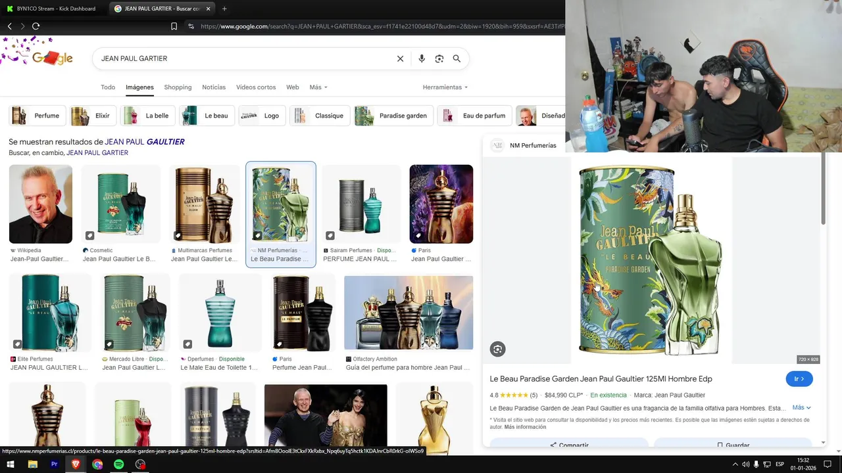Filter by the Elixir chip
Image resolution: width=842 pixels, height=473 pixels.
pyautogui.click(x=93, y=116)
